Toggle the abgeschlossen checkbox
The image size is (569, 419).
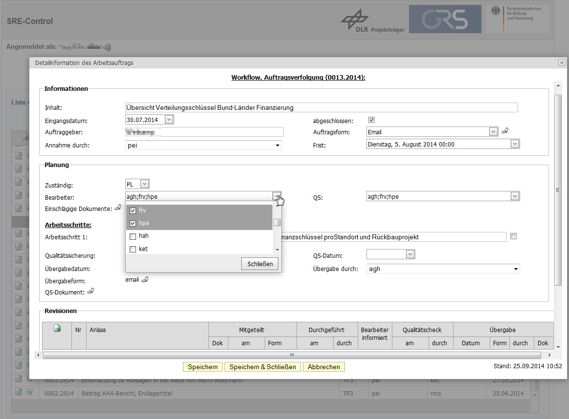(371, 120)
